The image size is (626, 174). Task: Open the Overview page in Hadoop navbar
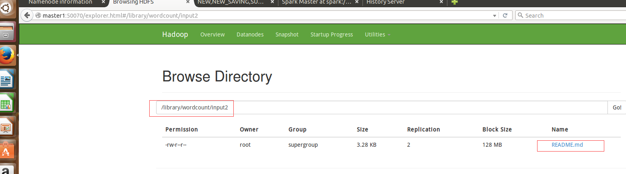[212, 34]
